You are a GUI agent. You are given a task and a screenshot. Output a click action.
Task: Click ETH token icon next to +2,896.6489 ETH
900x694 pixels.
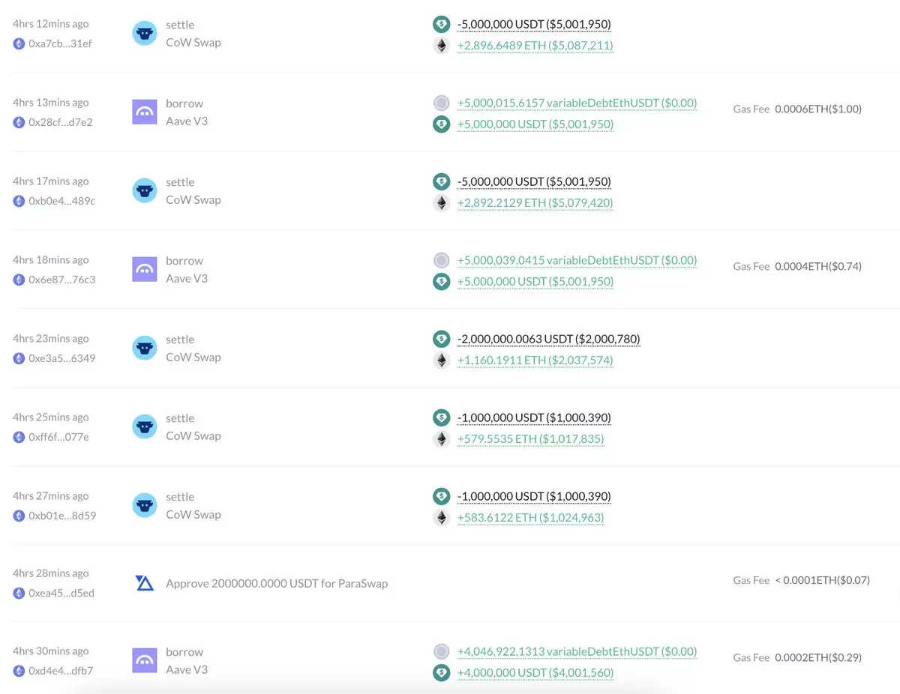[442, 46]
